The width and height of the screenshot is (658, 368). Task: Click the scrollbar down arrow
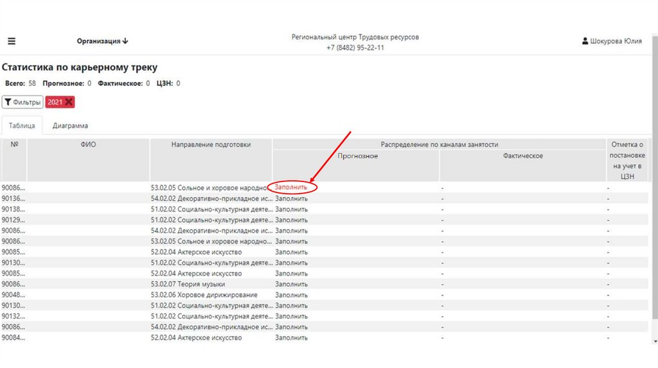655,342
